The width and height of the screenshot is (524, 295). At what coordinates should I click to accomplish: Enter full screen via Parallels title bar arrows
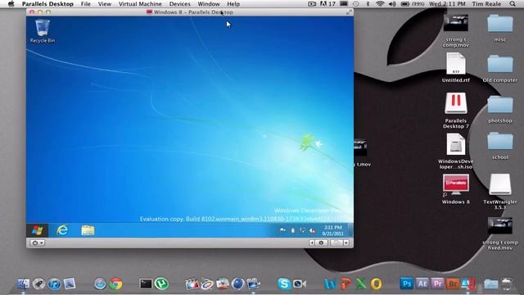(350, 12)
